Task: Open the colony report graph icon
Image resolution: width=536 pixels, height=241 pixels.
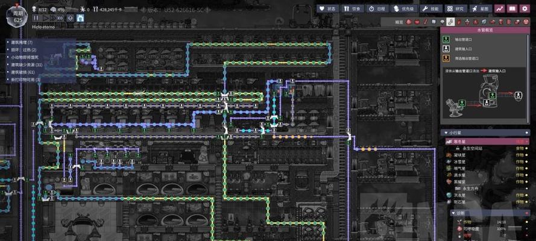Action: (x=500, y=9)
